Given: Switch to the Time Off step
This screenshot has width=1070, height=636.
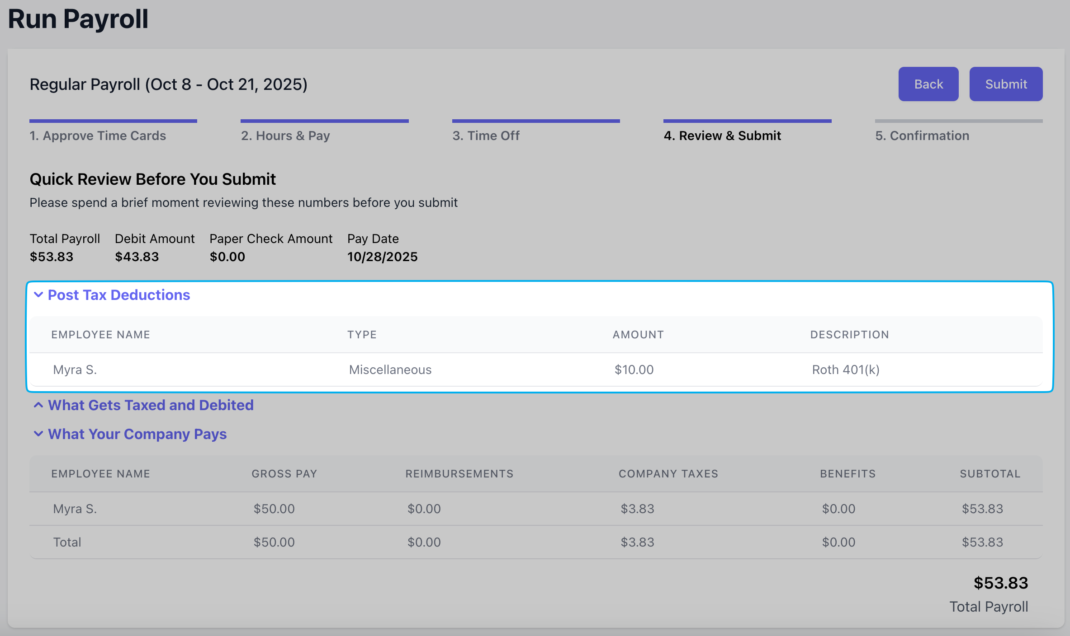Looking at the screenshot, I should tap(486, 136).
